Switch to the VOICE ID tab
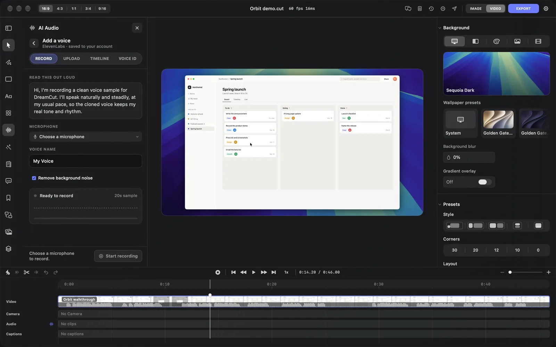556x347 pixels. (x=128, y=59)
